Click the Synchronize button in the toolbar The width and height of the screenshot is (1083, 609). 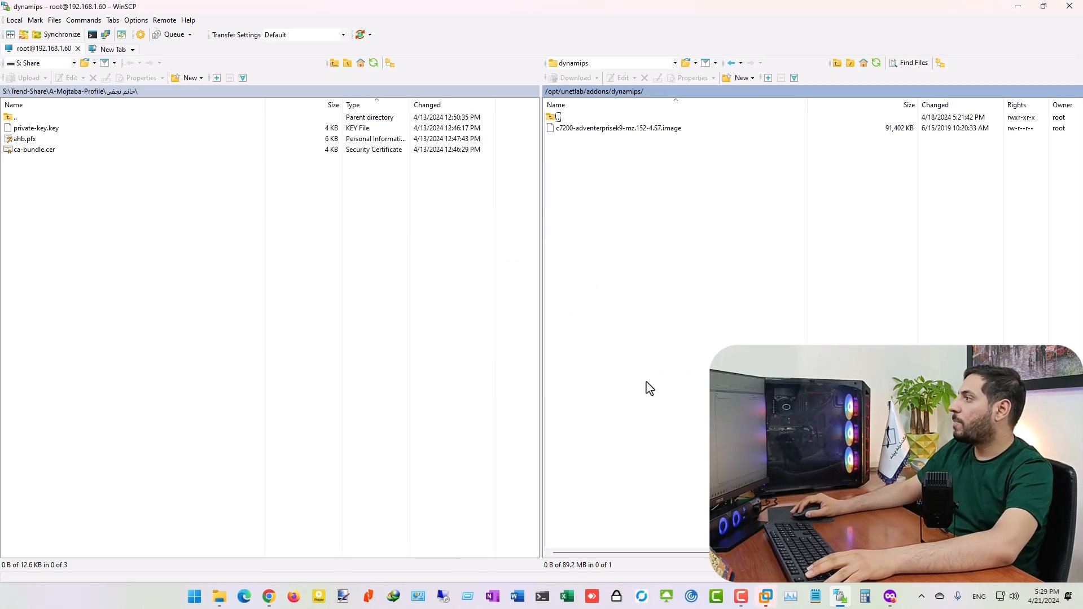click(56, 34)
